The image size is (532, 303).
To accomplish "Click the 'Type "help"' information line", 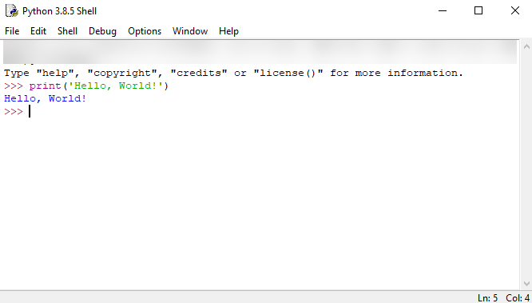I will click(x=233, y=73).
